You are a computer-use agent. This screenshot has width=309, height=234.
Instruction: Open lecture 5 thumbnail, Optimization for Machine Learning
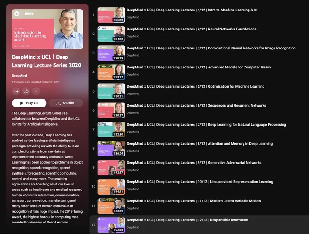111,91
